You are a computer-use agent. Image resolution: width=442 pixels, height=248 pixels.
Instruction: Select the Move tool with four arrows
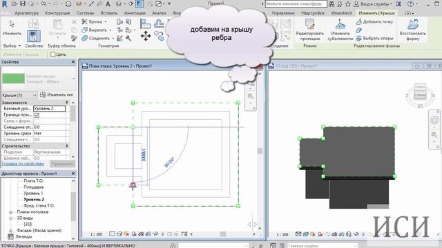point(146,36)
